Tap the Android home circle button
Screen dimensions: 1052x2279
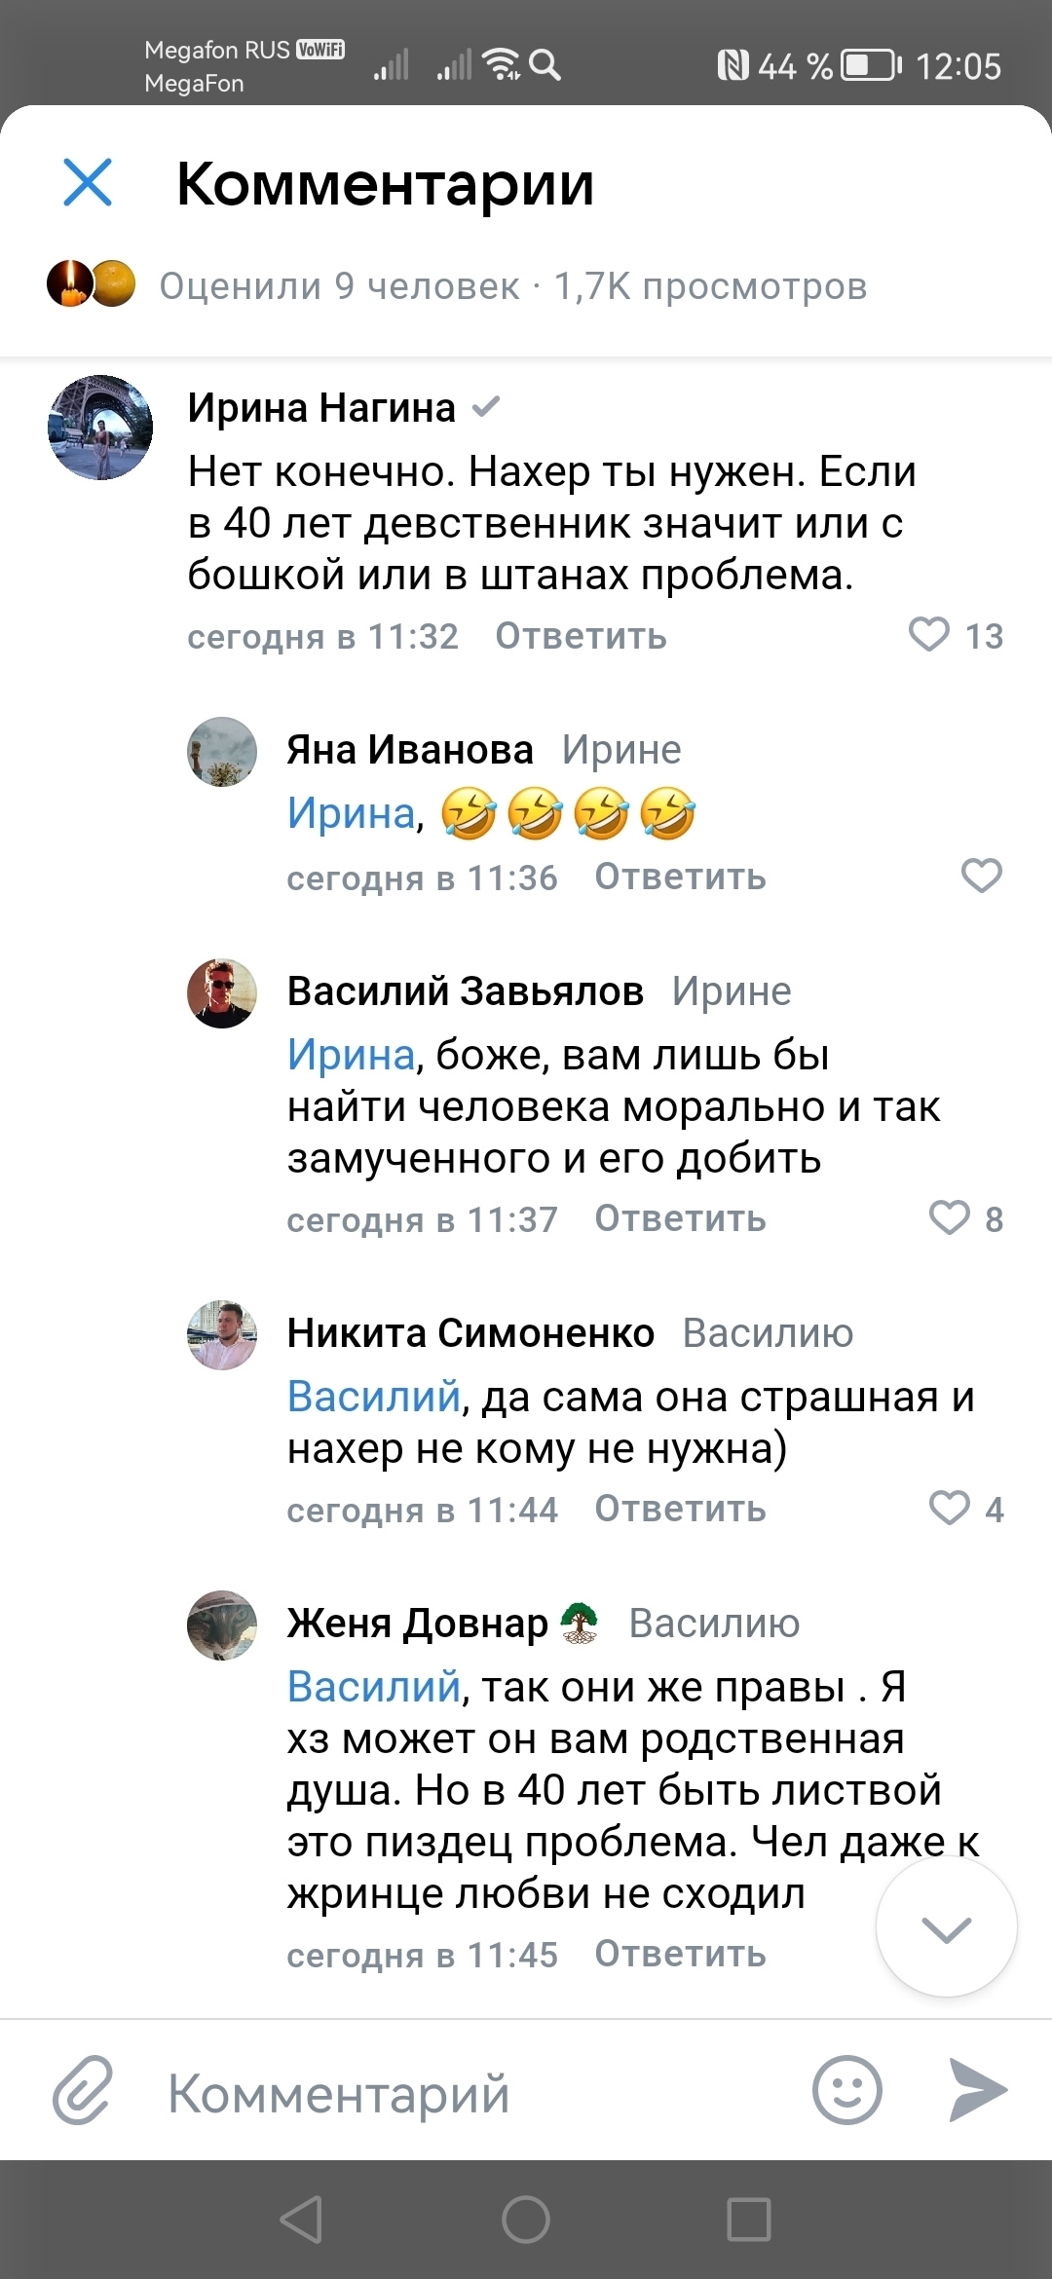click(x=526, y=2220)
